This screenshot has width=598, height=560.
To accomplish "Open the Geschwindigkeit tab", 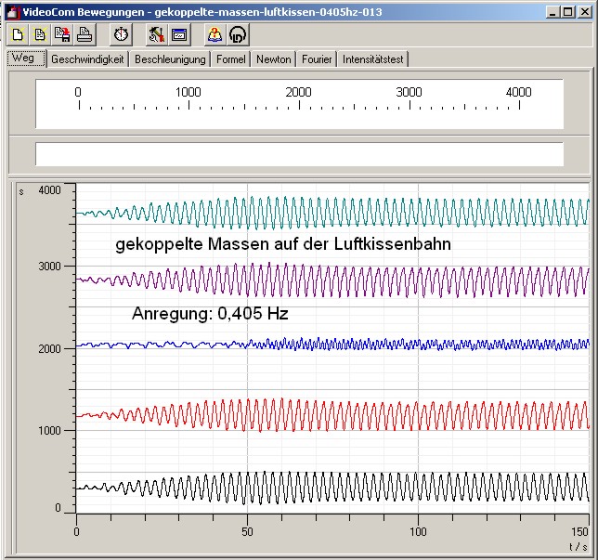I will click(87, 59).
